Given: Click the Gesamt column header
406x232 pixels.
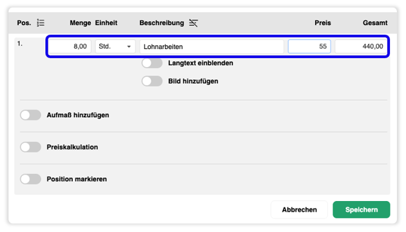Looking at the screenshot, I should click(375, 23).
